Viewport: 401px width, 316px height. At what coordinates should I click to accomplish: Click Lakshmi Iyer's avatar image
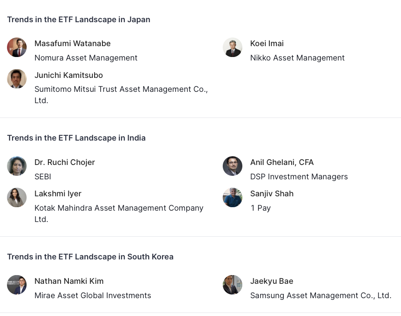[17, 198]
